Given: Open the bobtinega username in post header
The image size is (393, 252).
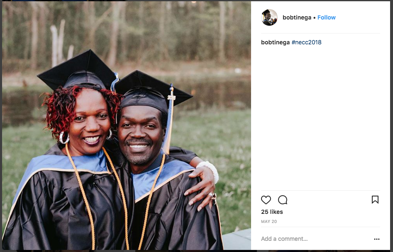Looking at the screenshot, I should tap(297, 17).
